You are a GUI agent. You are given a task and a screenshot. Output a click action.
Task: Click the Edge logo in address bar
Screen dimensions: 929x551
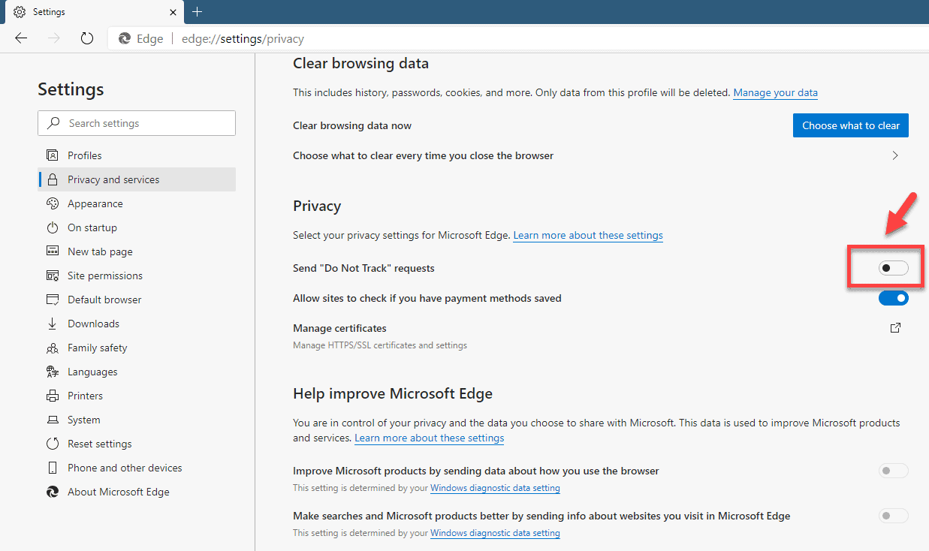(125, 39)
